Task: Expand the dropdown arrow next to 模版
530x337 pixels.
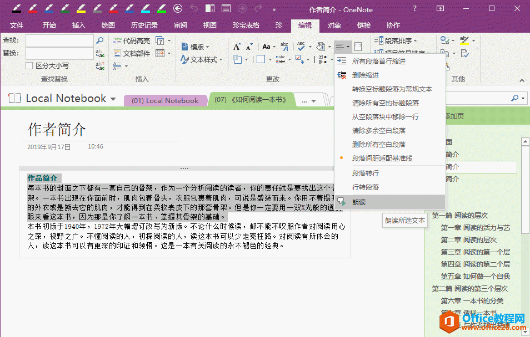Action: click(x=208, y=47)
